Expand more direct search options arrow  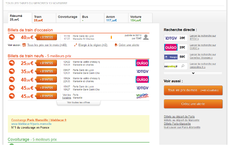[x=193, y=73]
